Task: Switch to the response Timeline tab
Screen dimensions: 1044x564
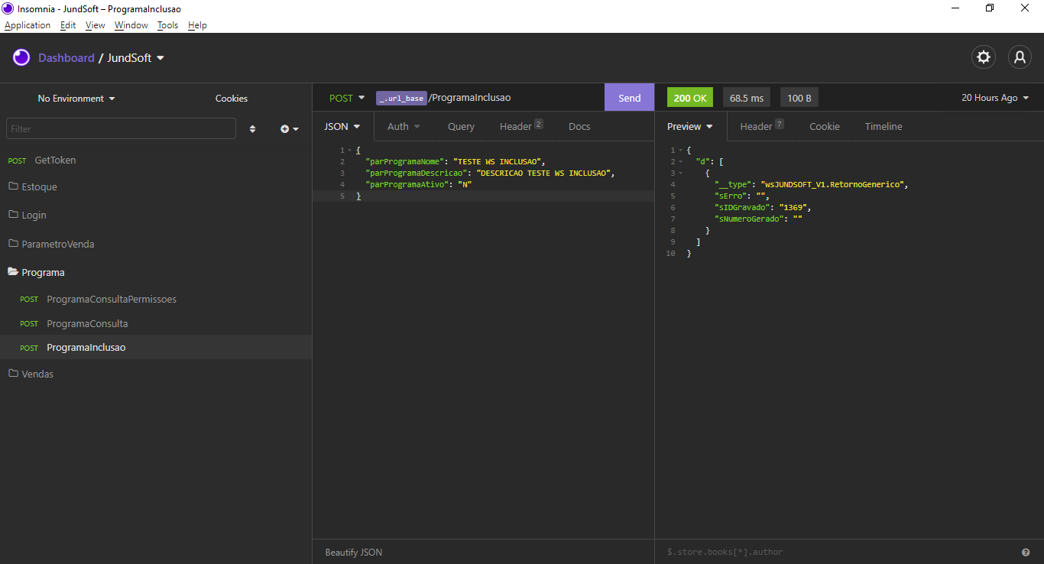Action: [884, 127]
